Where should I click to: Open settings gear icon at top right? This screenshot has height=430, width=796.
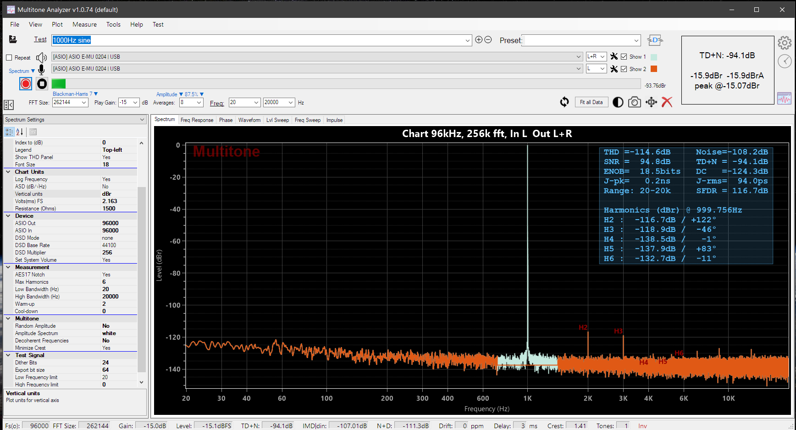pyautogui.click(x=785, y=43)
